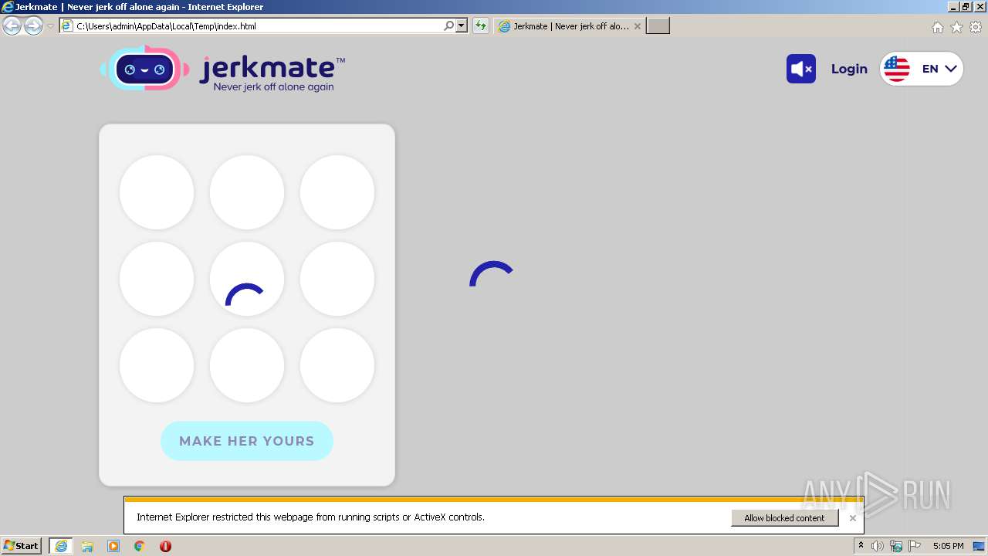This screenshot has width=988, height=556.
Task: Select the middle-left model circle
Action: pos(157,279)
